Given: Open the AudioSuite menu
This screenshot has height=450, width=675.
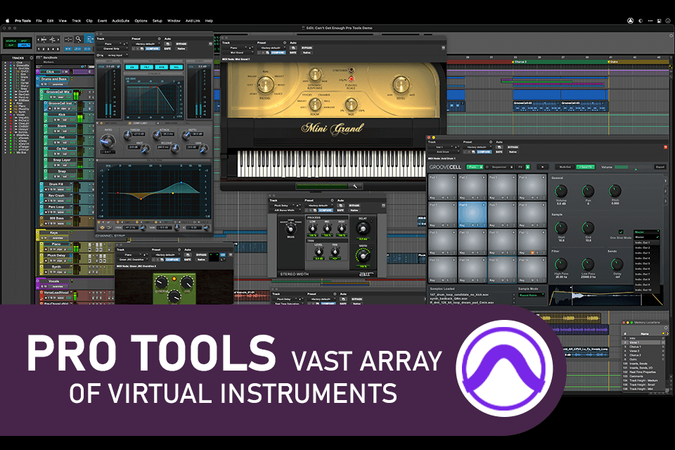Looking at the screenshot, I should click(x=120, y=20).
